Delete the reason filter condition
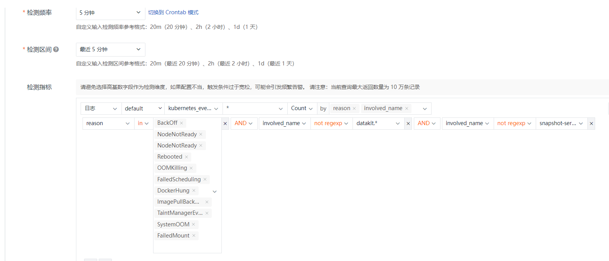The height and width of the screenshot is (261, 609). [225, 124]
